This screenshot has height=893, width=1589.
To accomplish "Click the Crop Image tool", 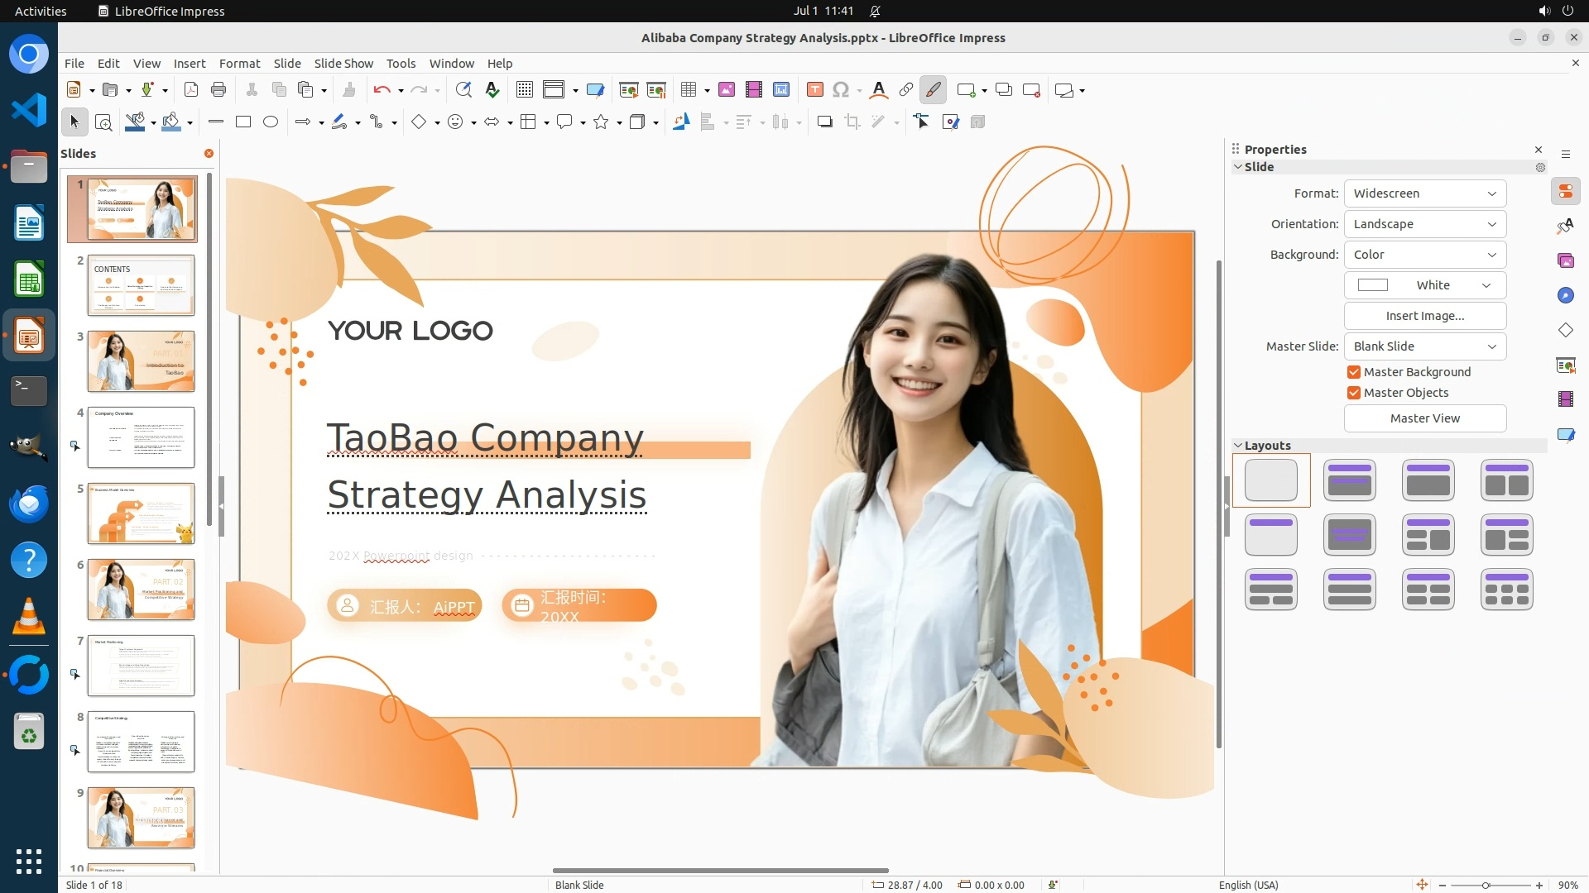I will (852, 122).
